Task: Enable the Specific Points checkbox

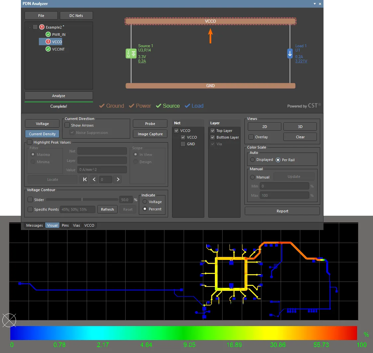Action: (x=30, y=209)
